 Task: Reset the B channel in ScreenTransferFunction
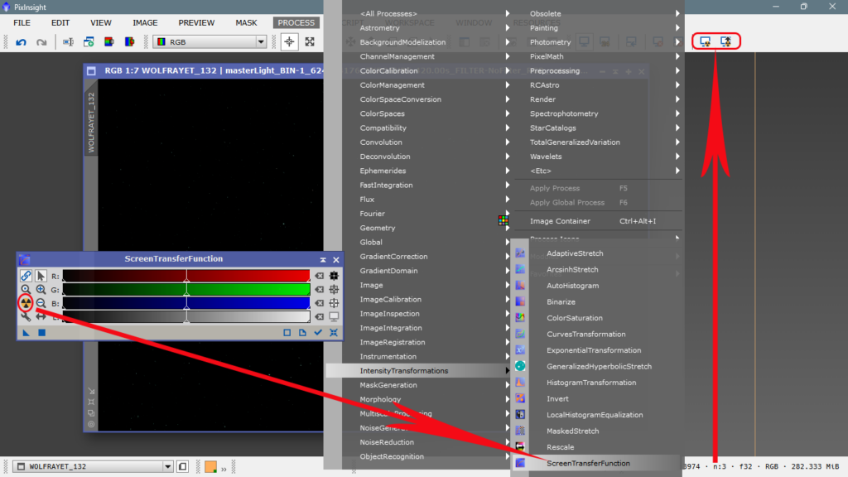point(320,303)
